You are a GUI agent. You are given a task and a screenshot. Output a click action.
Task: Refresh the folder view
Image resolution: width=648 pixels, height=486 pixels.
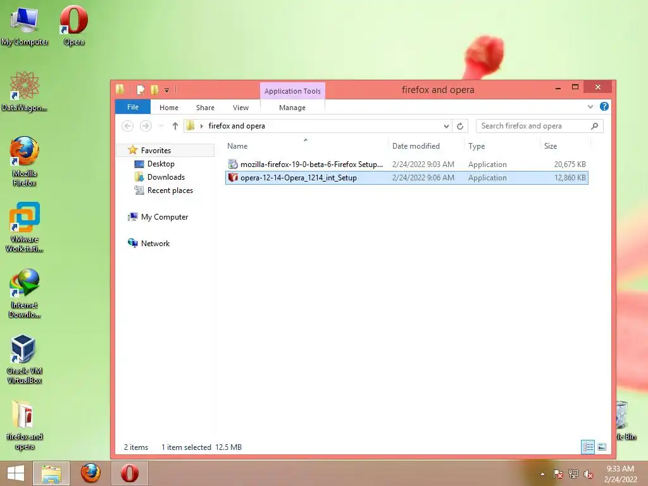(460, 126)
